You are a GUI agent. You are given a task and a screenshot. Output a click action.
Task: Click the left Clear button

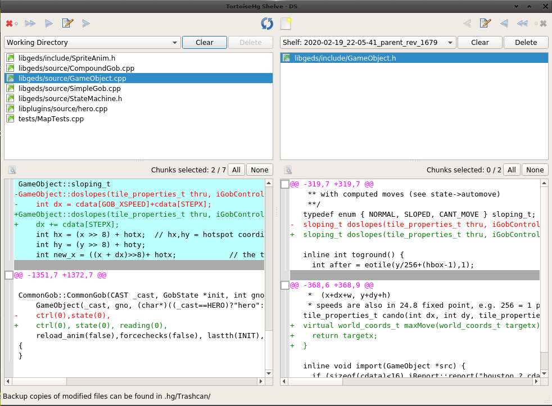click(x=205, y=43)
